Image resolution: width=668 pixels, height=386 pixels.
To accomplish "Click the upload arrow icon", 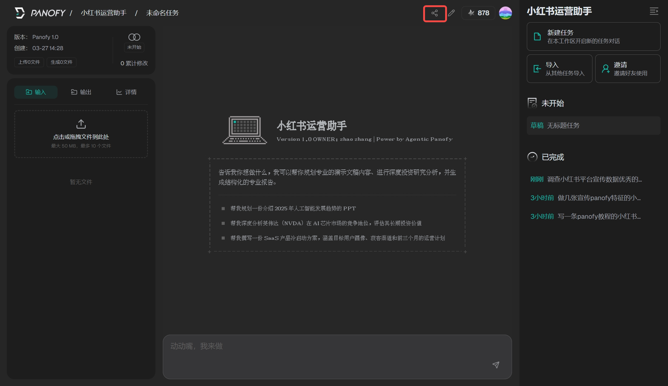I will (81, 124).
